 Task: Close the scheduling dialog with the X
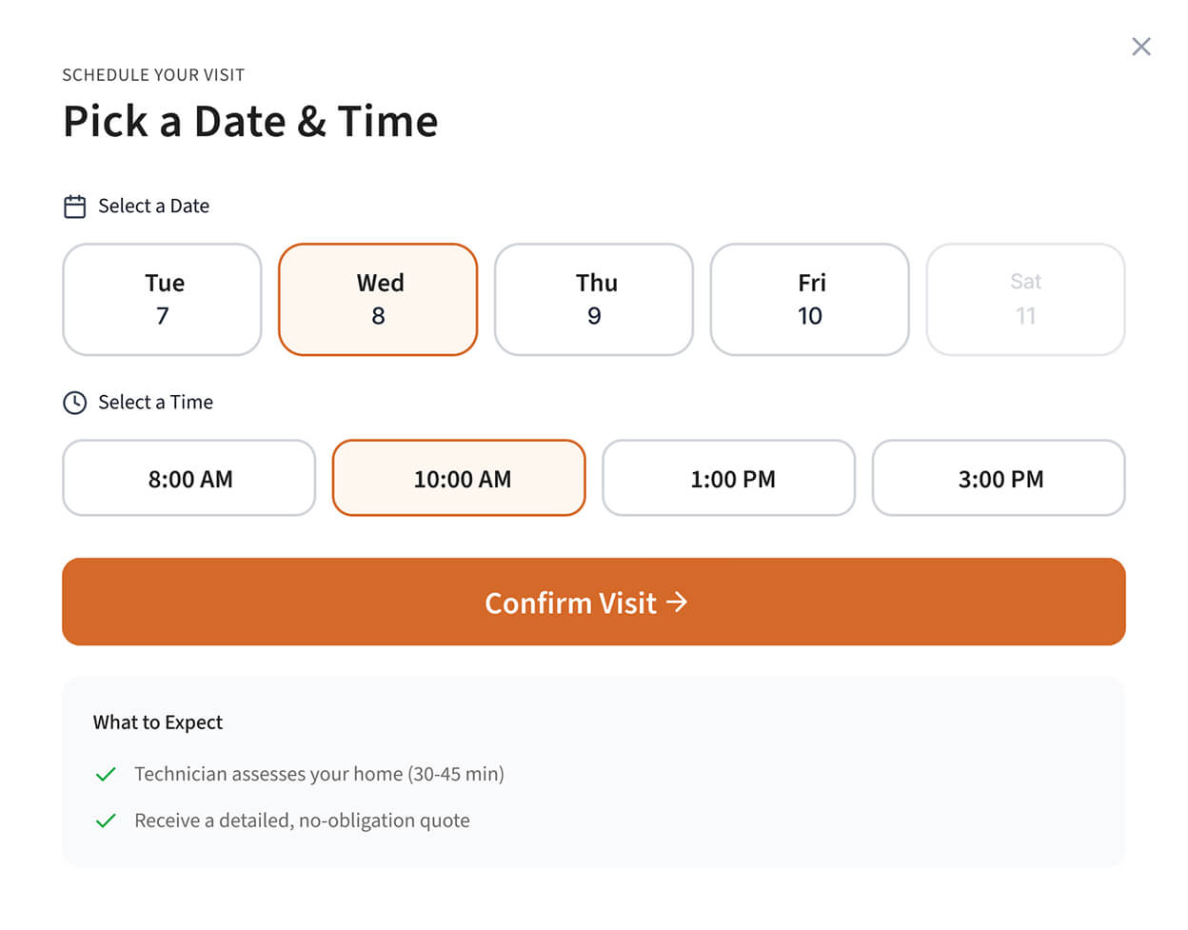click(x=1140, y=47)
